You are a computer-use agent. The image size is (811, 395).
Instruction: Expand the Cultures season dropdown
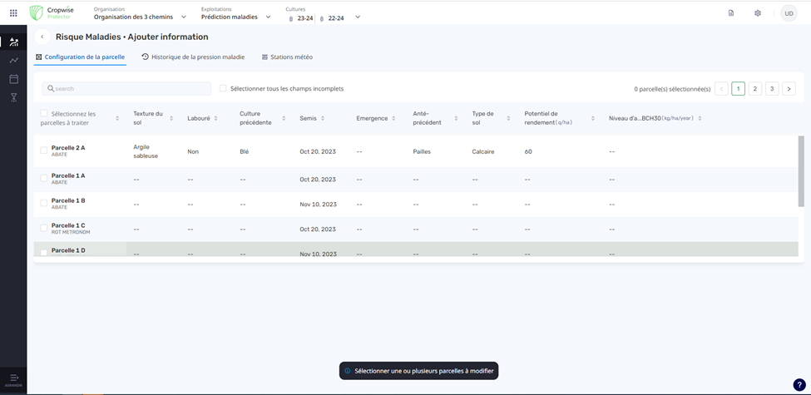pyautogui.click(x=358, y=17)
